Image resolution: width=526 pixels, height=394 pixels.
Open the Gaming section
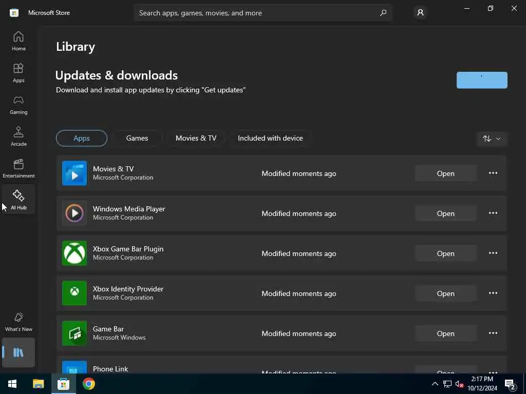18,105
